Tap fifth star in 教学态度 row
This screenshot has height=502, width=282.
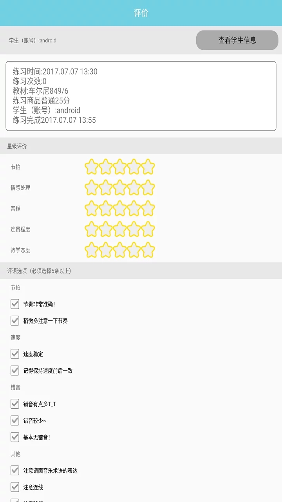point(148,250)
